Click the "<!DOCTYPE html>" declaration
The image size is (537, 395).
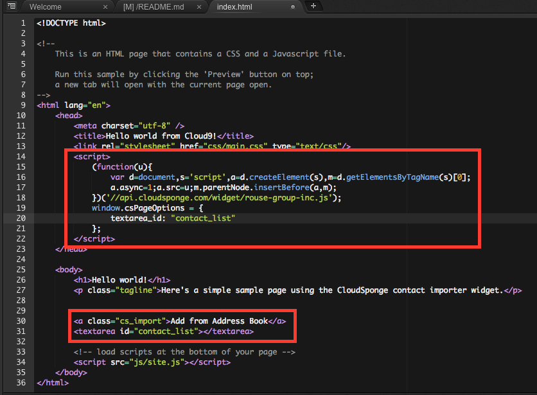coord(71,23)
